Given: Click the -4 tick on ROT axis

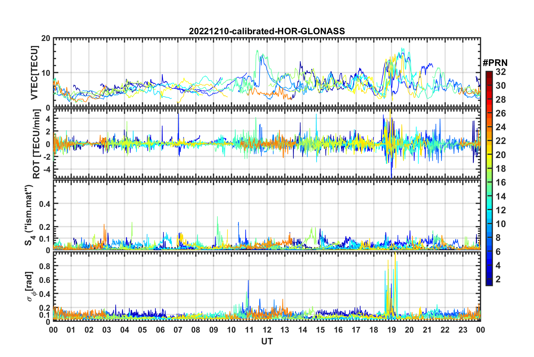Looking at the screenshot, I should pos(46,170).
